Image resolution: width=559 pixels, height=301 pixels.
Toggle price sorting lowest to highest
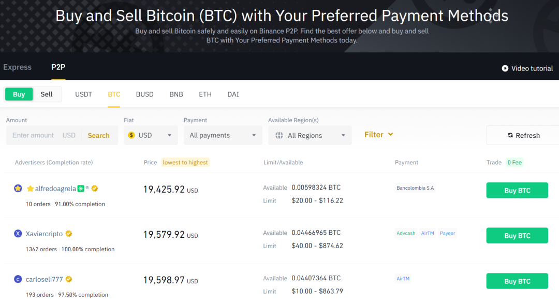click(x=185, y=162)
